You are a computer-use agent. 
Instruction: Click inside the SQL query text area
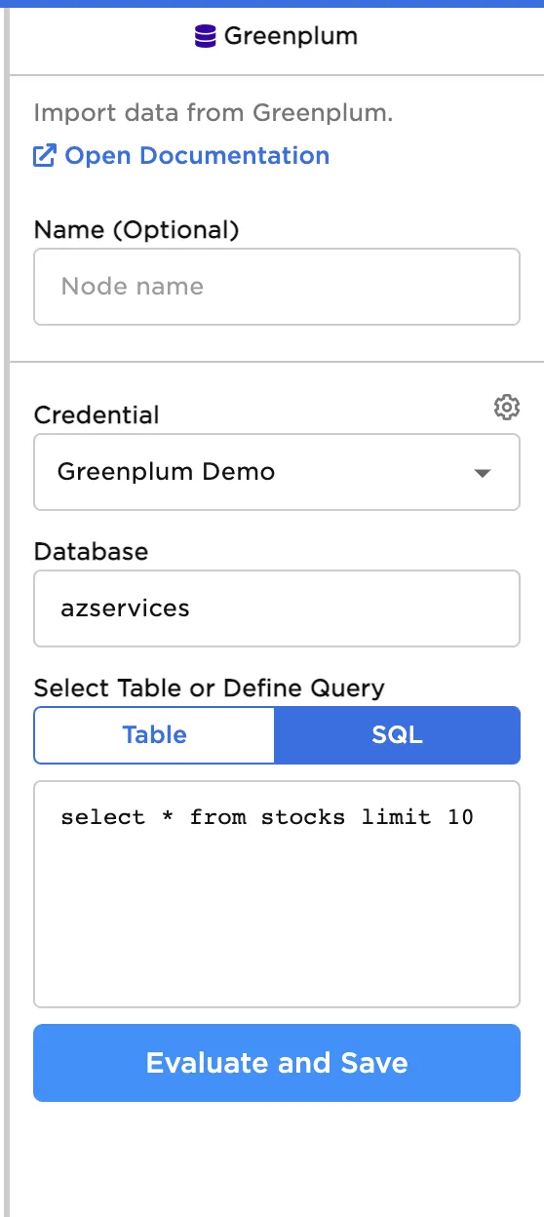[277, 893]
